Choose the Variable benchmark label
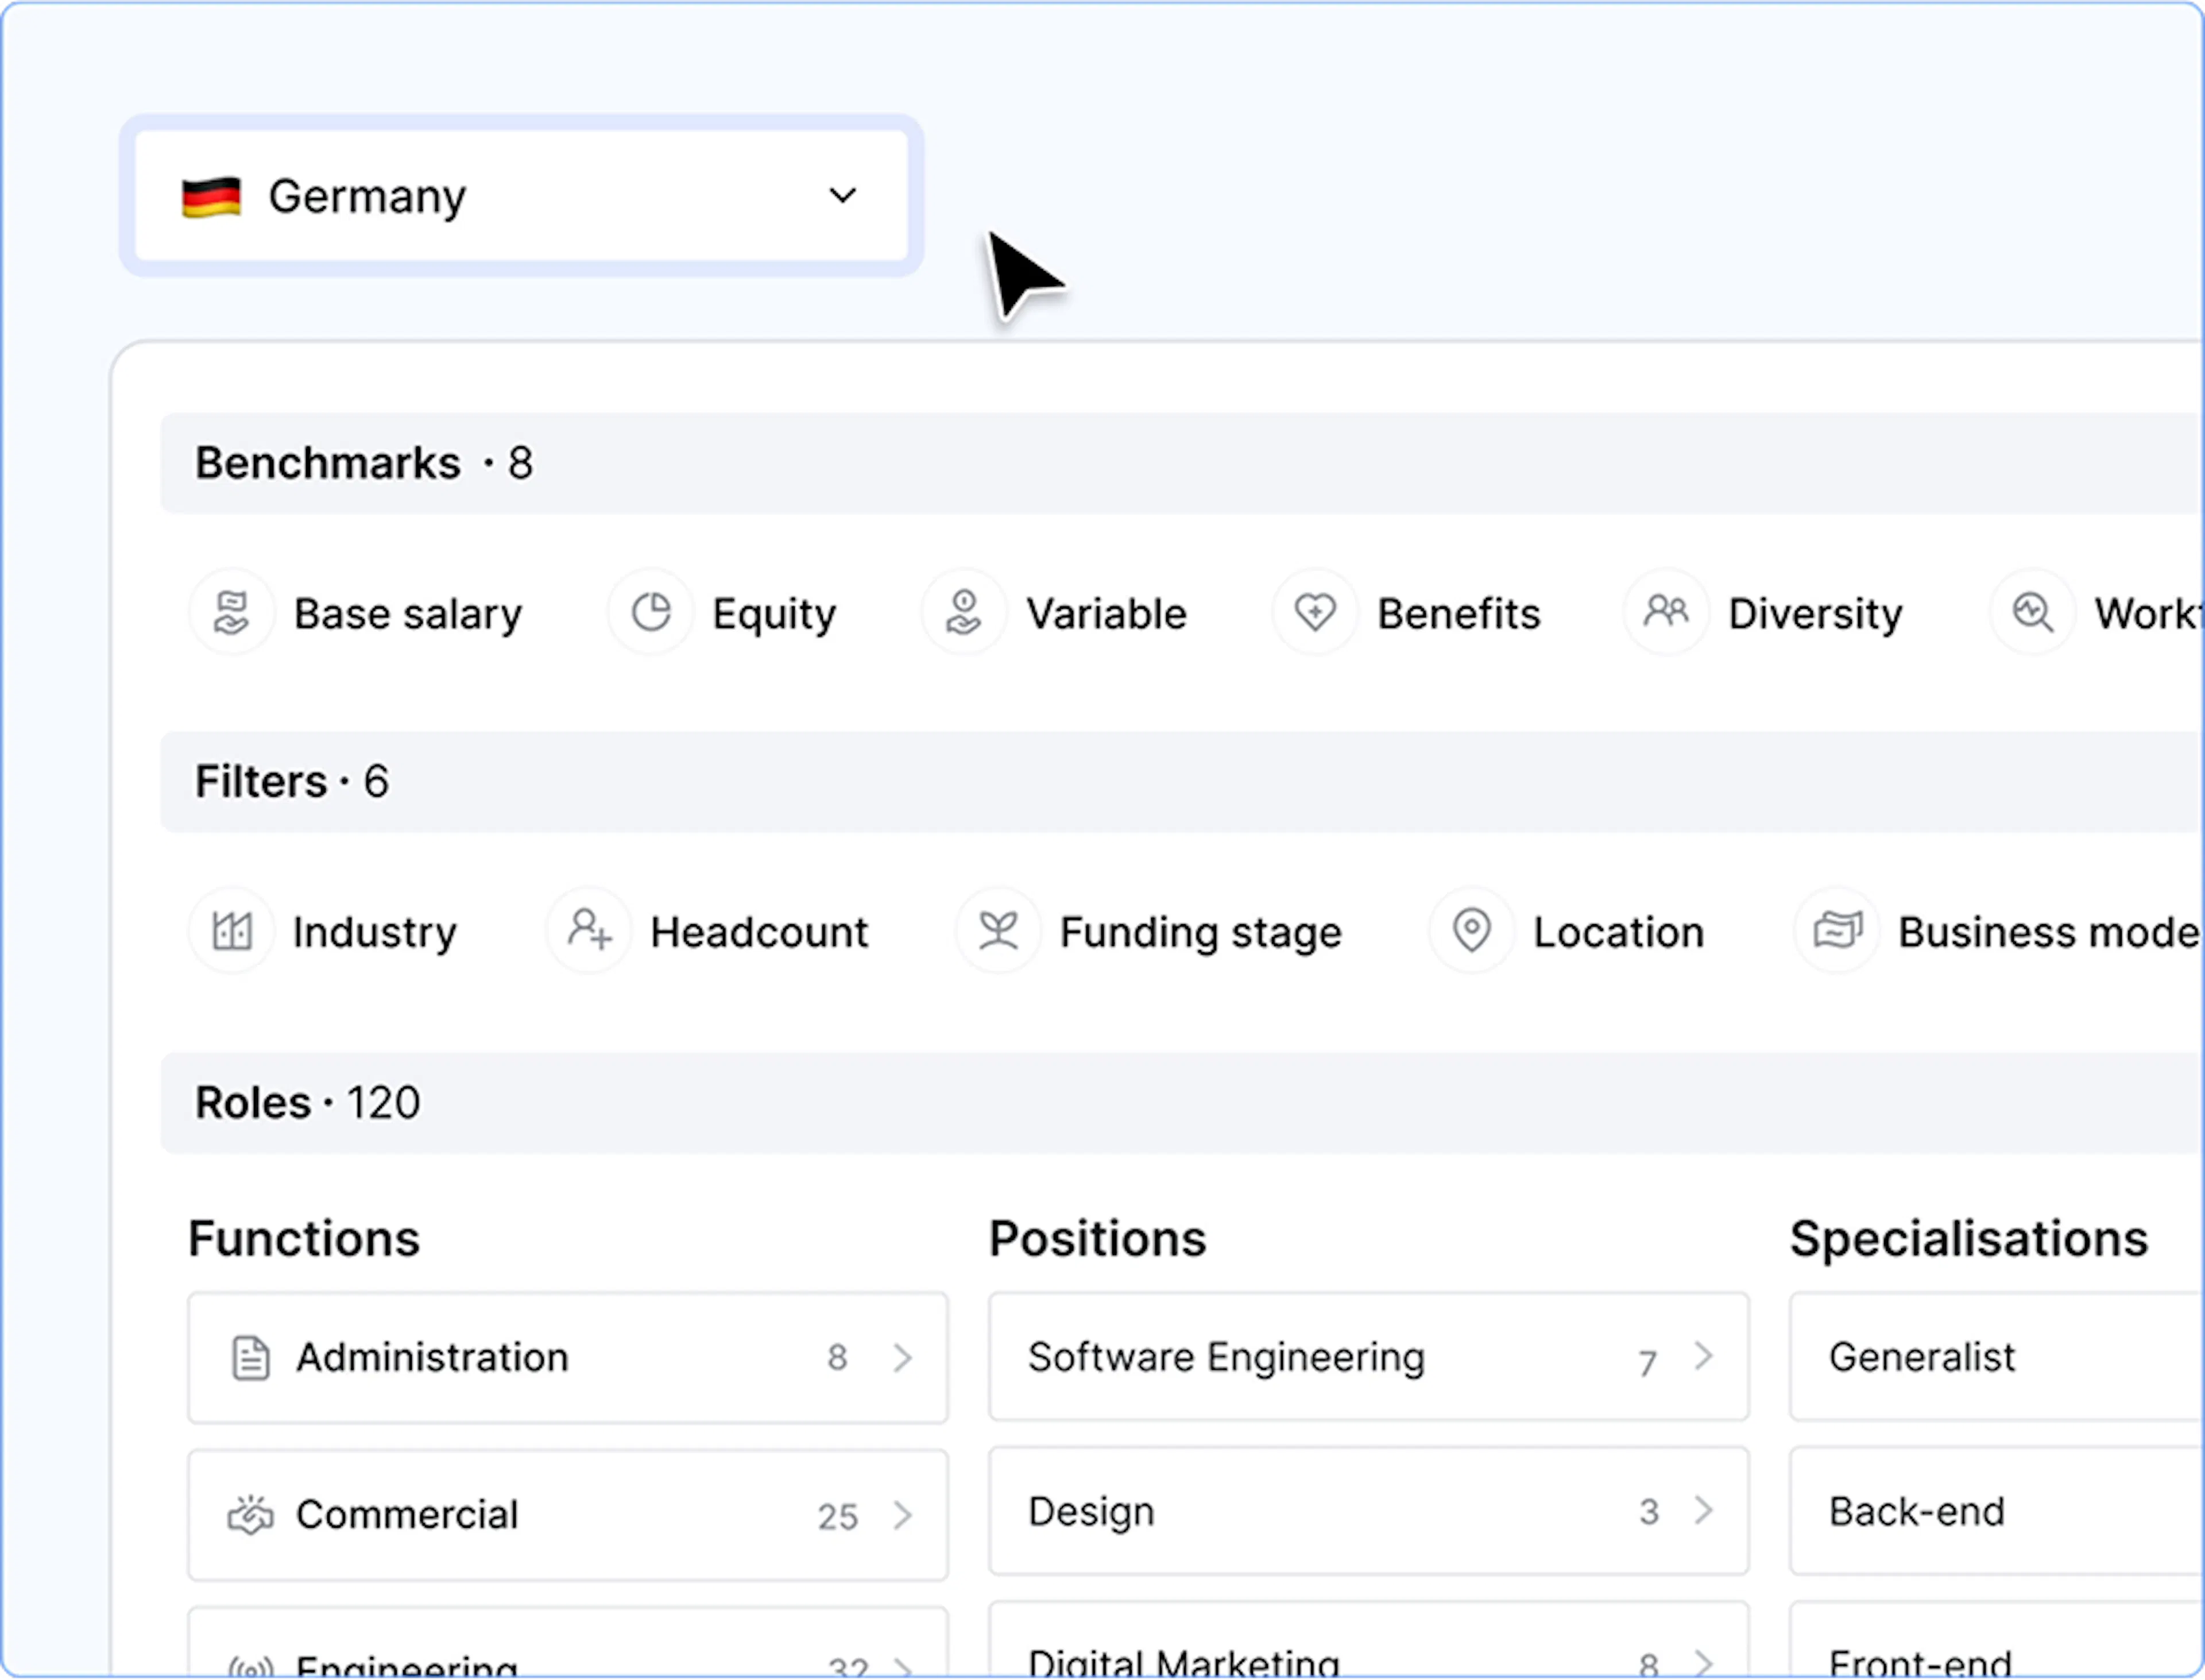 [1107, 614]
